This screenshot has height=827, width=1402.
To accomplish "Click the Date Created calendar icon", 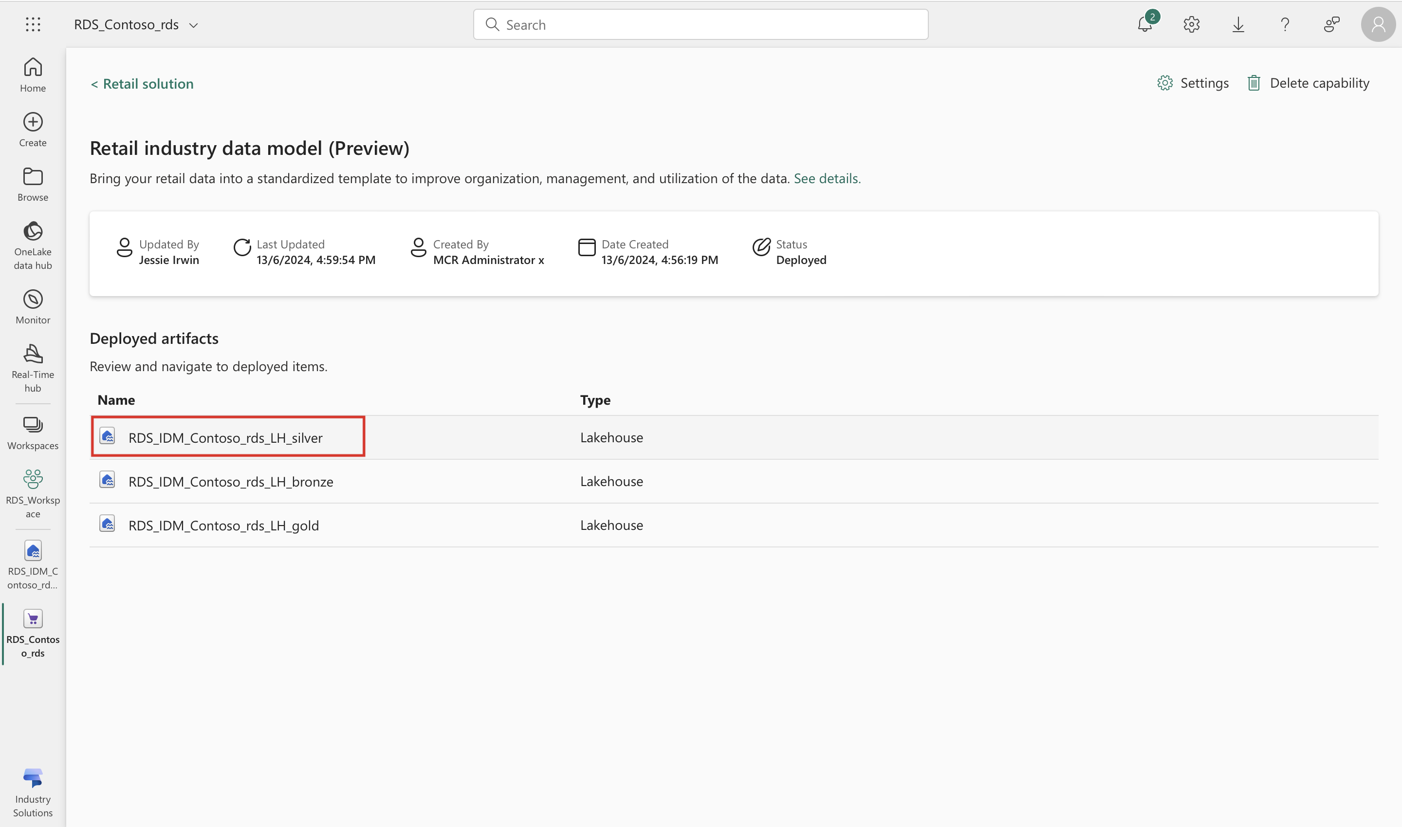I will (587, 247).
